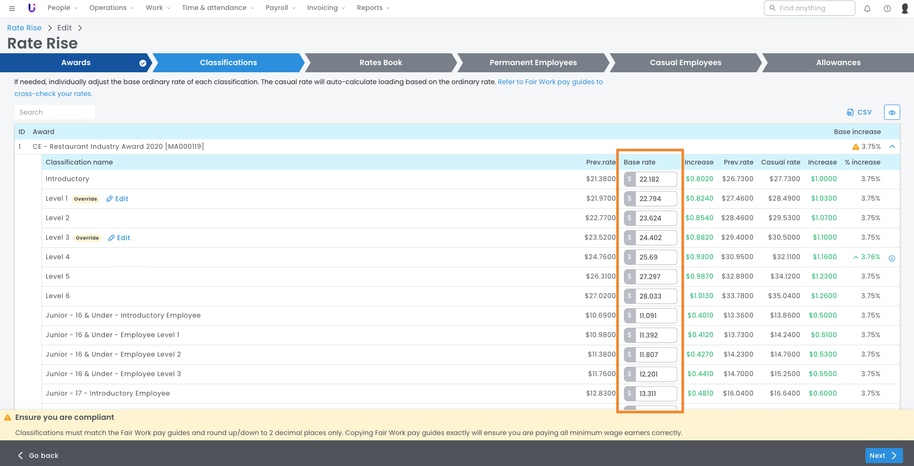Screen dimensions: 914x466
Task: Expand the People dropdown menu
Action: tap(62, 8)
